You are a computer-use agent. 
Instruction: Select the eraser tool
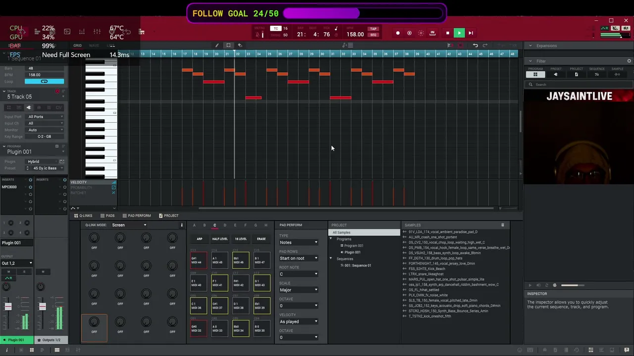240,45
